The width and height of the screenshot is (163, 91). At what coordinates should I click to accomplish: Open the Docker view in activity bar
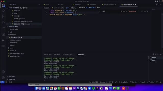[x=3, y=40]
